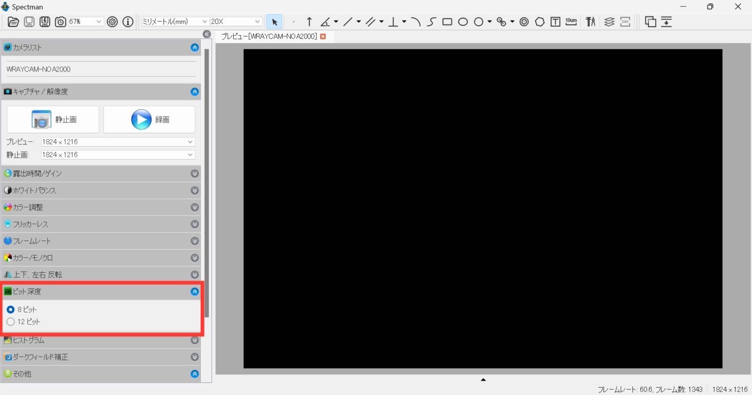This screenshot has width=752, height=395.
Task: Choose the rectangle drawing tool
Action: tap(447, 22)
